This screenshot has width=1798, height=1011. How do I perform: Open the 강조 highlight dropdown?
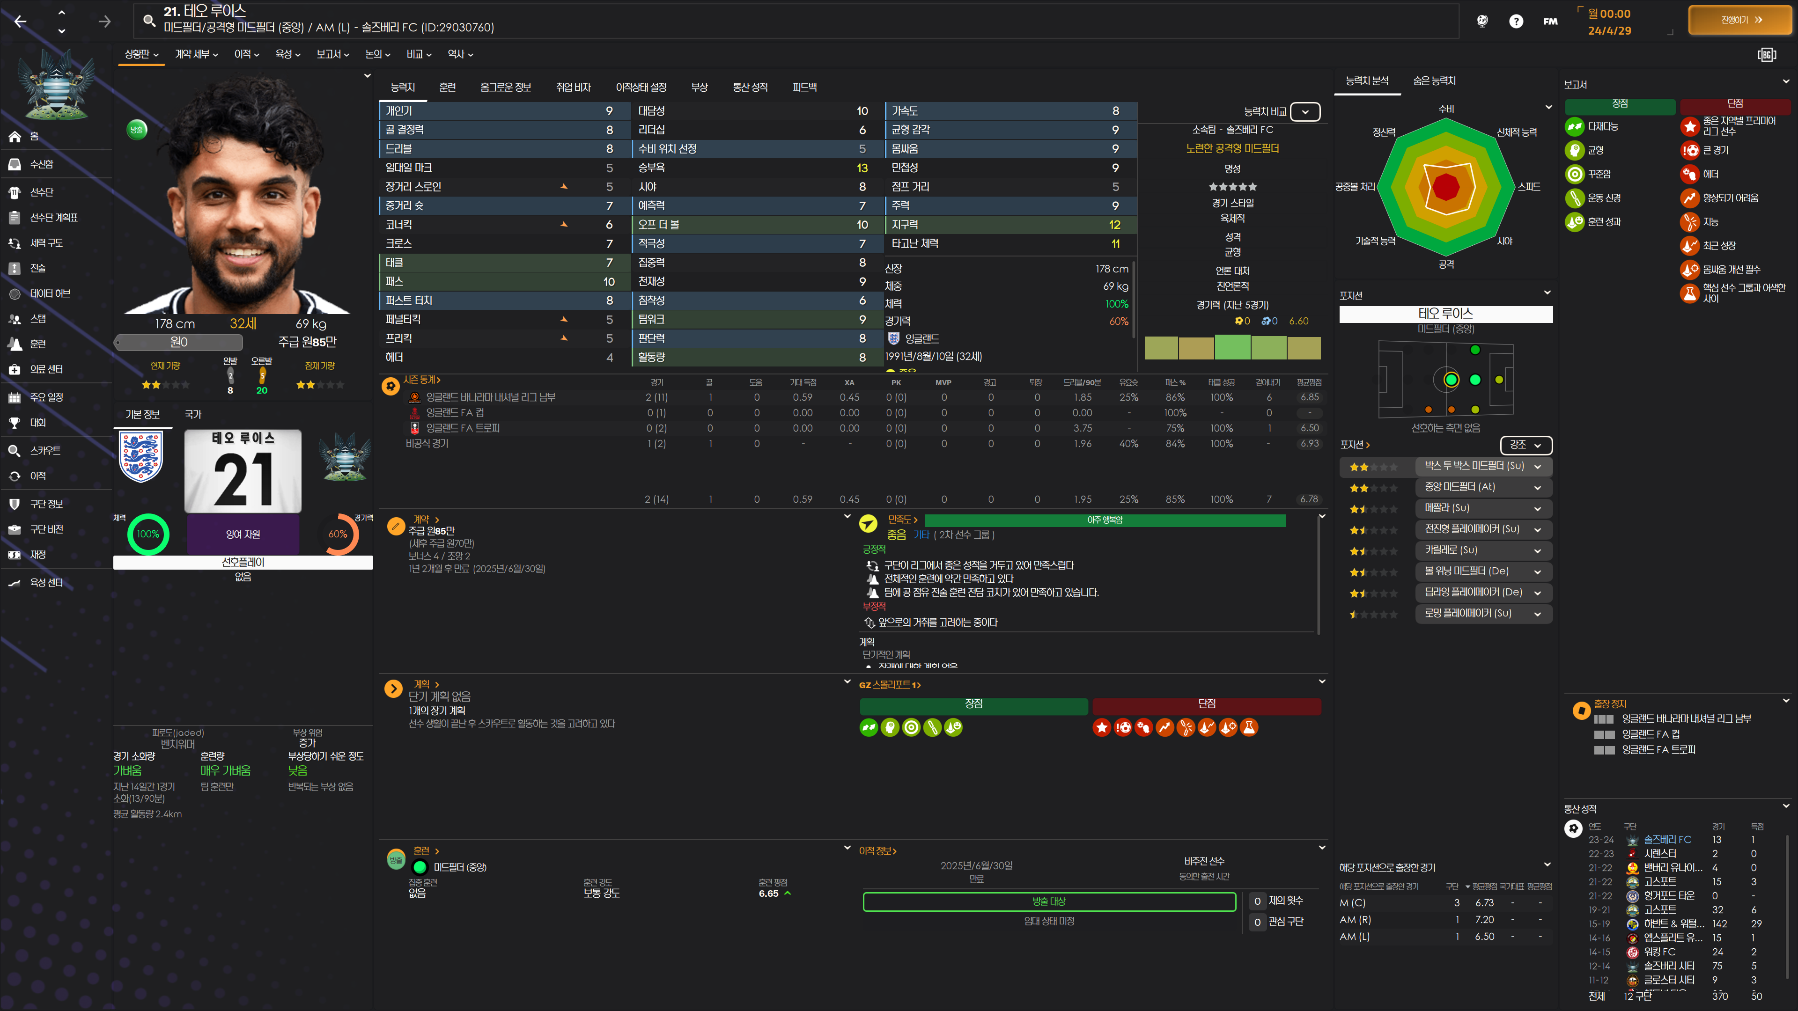click(x=1525, y=445)
